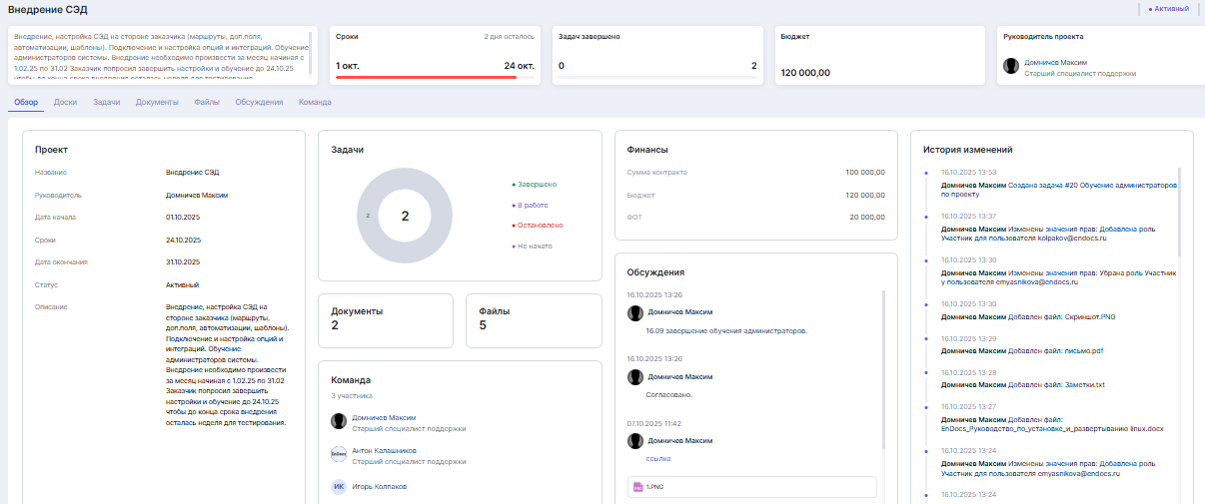
Task: Click the timeline dot for 16.10.2025 13:53
Action: tap(926, 173)
